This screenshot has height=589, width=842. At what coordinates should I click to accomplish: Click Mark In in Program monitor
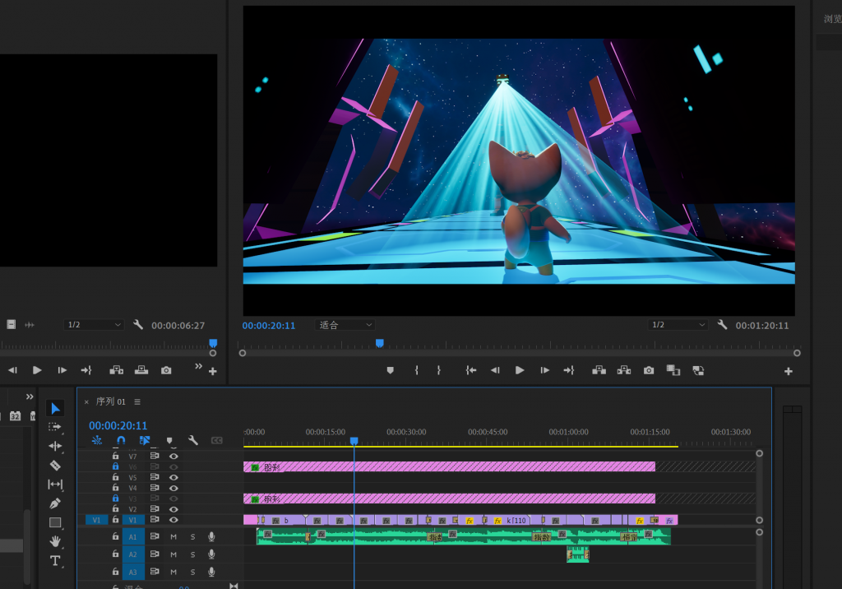tap(417, 370)
